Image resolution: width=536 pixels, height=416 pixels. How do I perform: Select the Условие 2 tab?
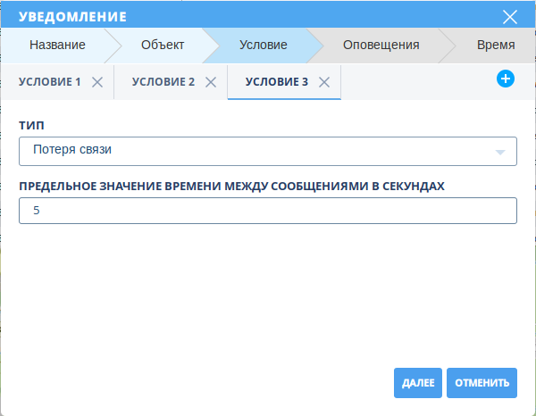163,82
